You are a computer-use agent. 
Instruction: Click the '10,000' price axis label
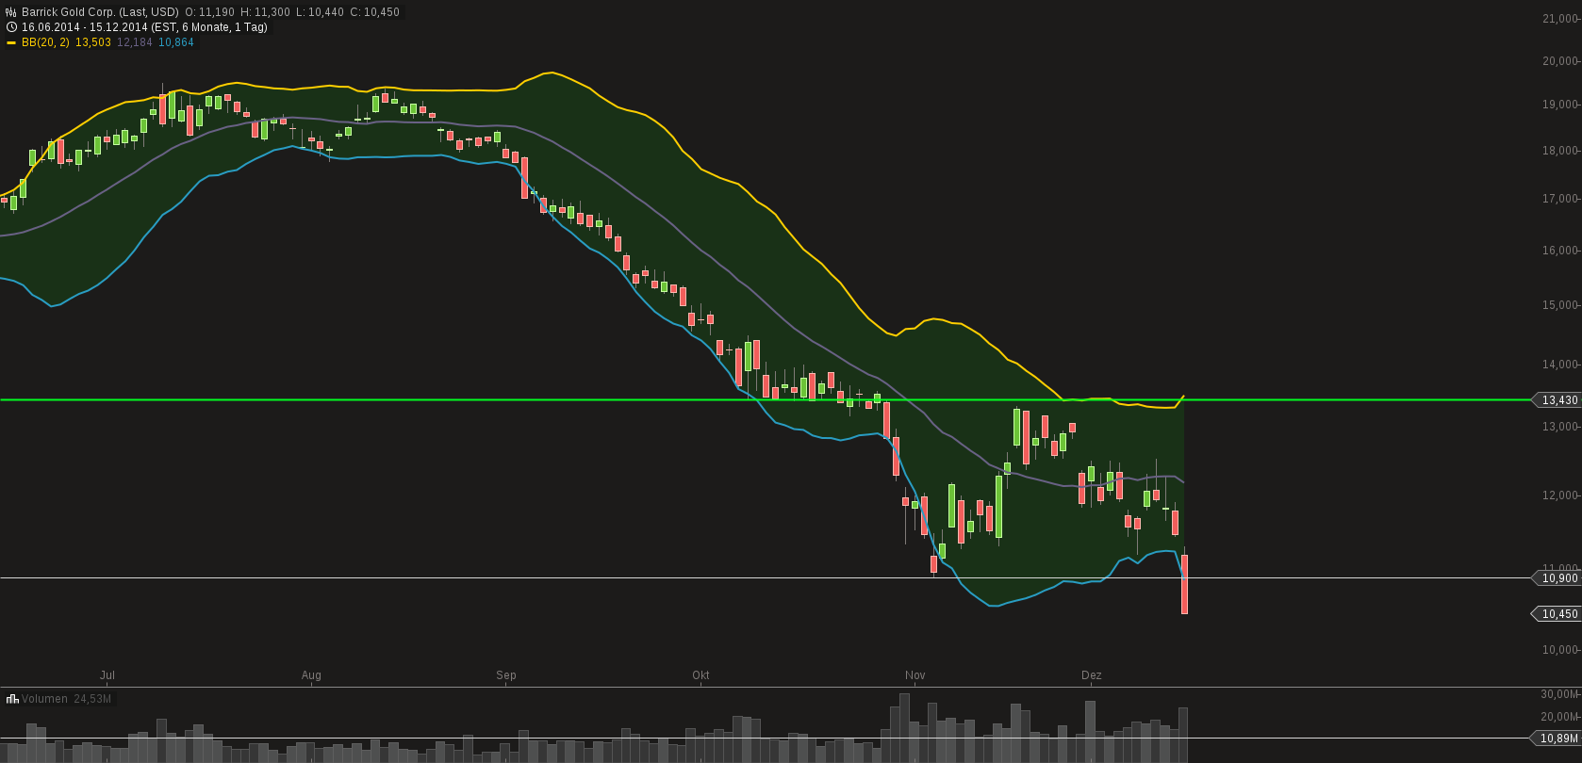(1560, 650)
